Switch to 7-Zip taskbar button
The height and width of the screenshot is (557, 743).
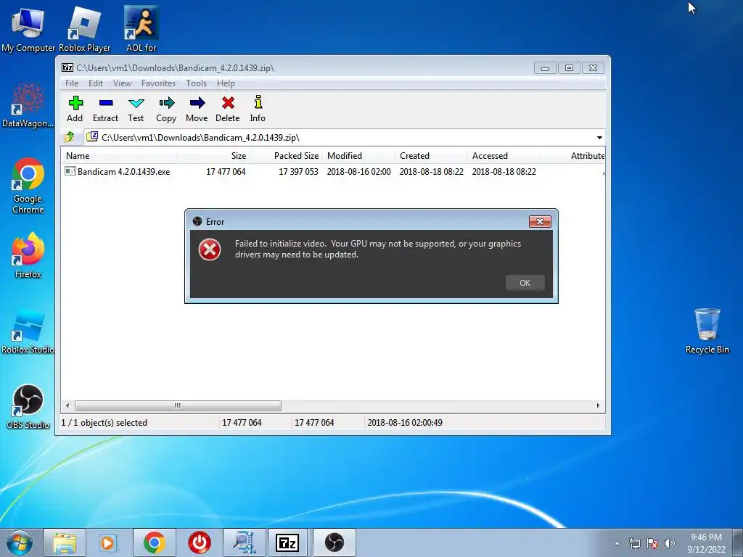(x=287, y=542)
